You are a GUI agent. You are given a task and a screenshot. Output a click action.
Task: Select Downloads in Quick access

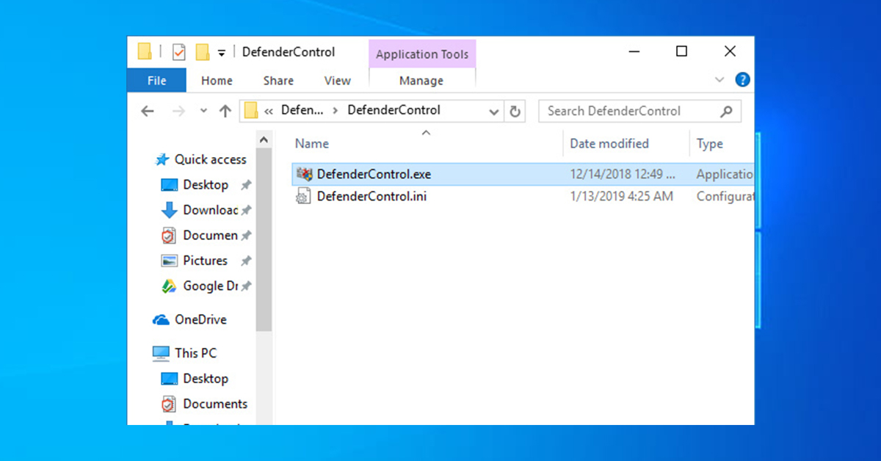209,210
